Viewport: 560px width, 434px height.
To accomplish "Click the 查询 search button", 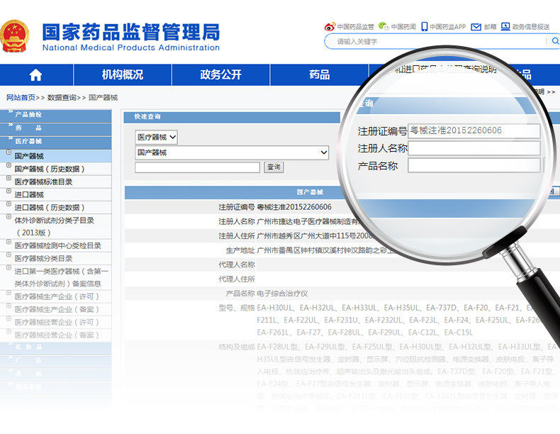I will [x=274, y=167].
